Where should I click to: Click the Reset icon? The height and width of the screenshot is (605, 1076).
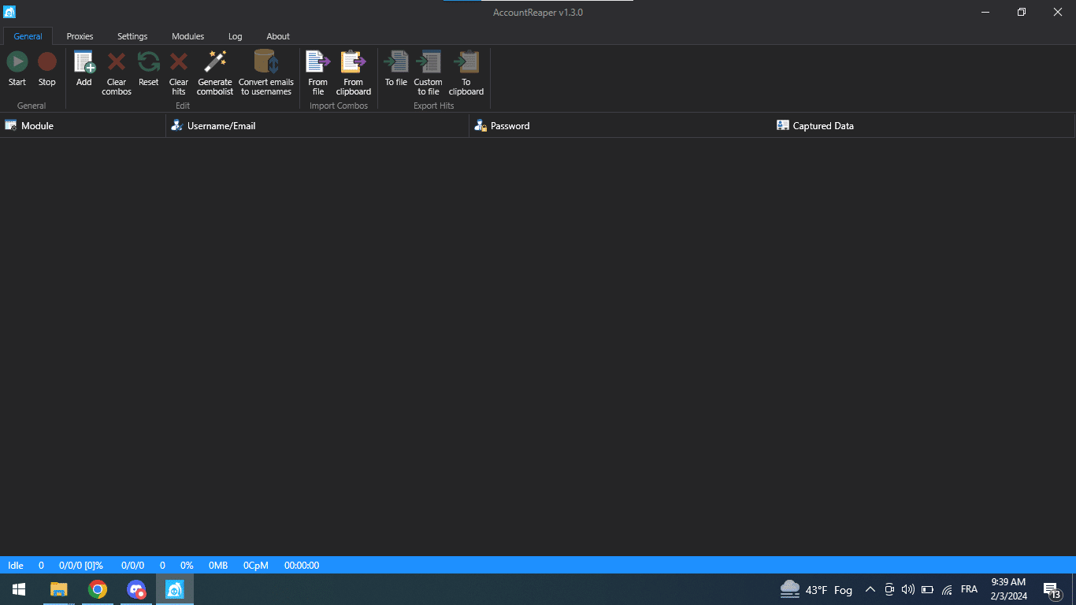coord(148,61)
